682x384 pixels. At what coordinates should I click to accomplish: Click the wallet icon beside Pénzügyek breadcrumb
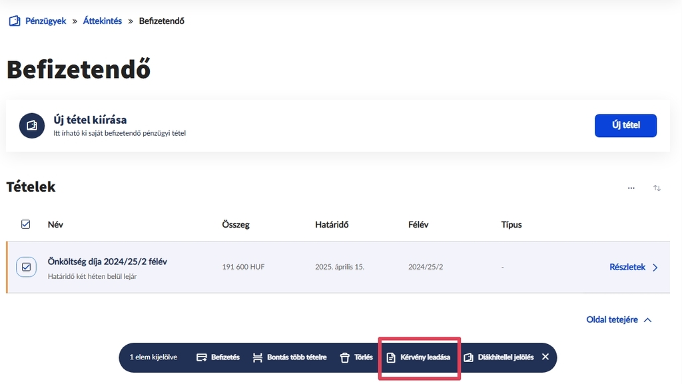(x=14, y=21)
